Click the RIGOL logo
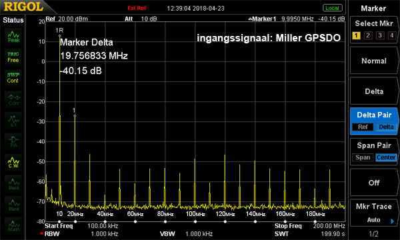400x240 pixels. [x=23, y=7]
